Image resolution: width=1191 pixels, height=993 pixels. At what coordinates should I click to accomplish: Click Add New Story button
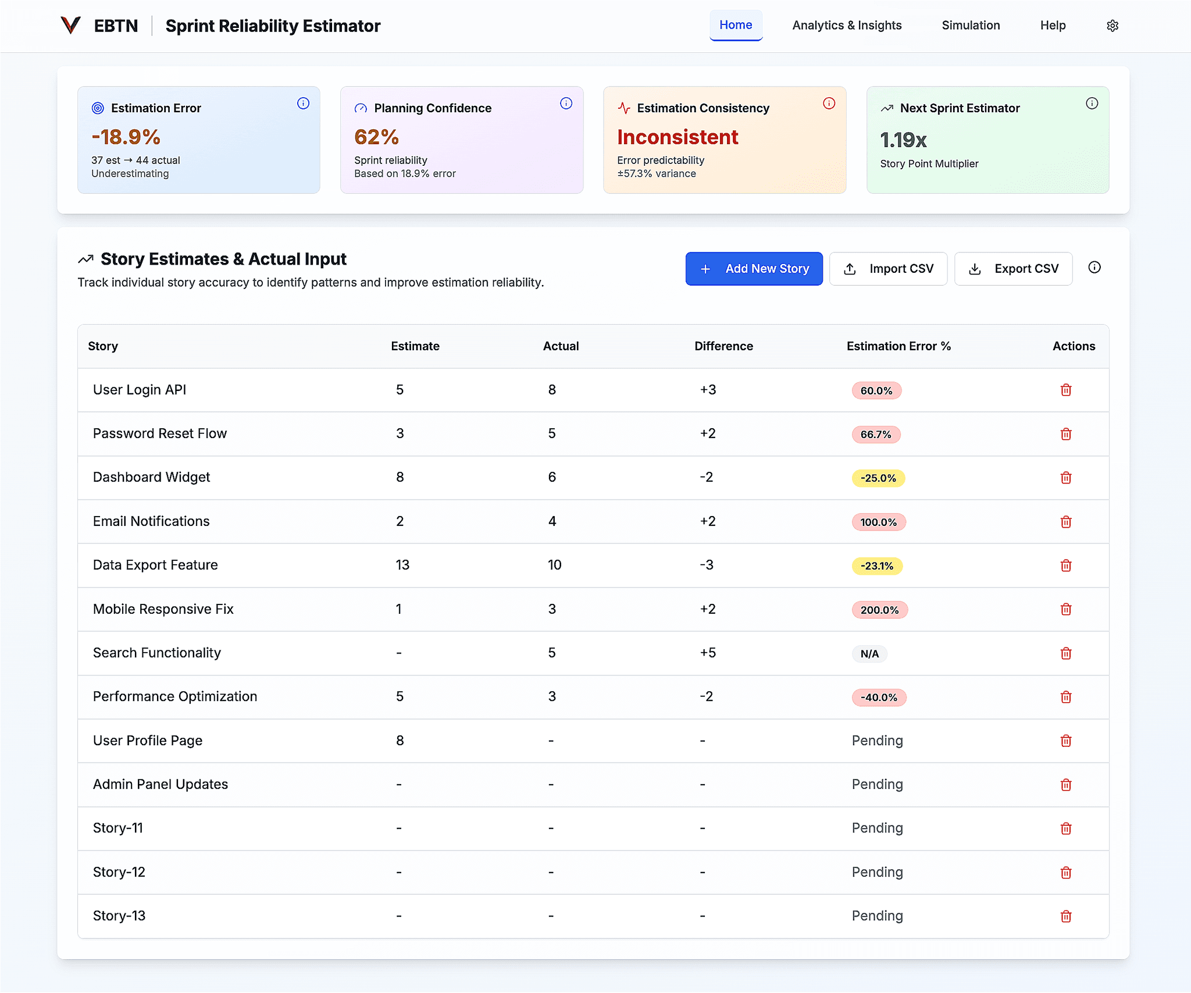754,269
